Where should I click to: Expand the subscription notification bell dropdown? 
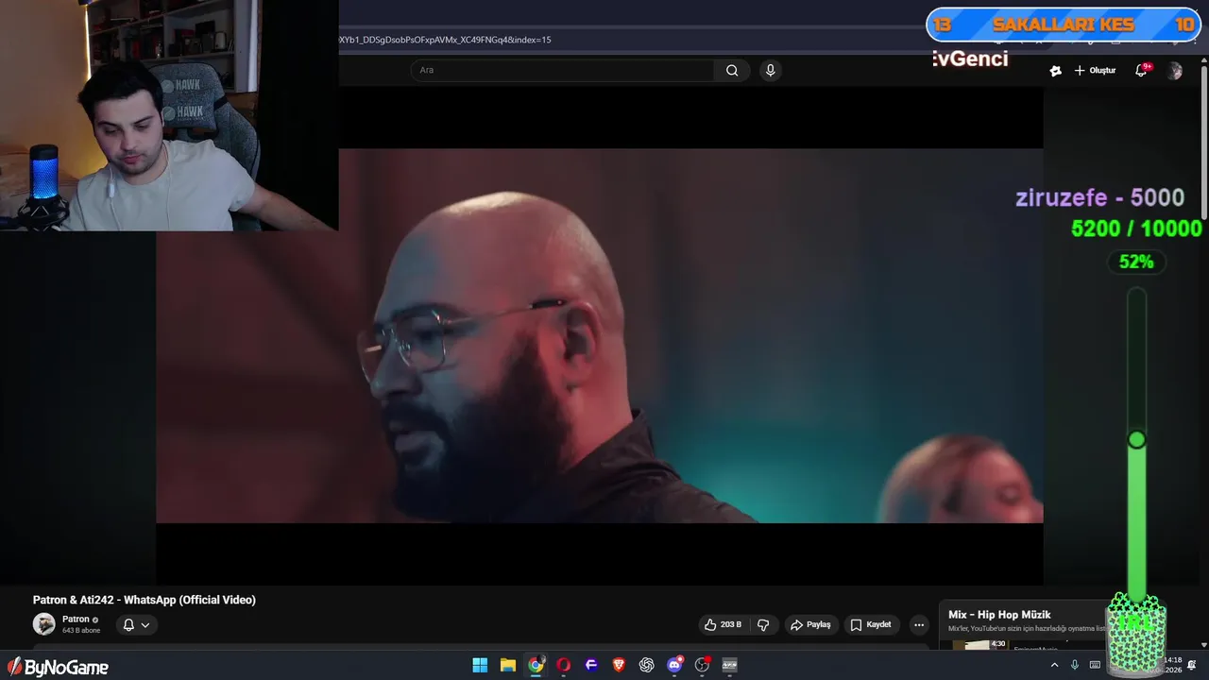point(136,624)
